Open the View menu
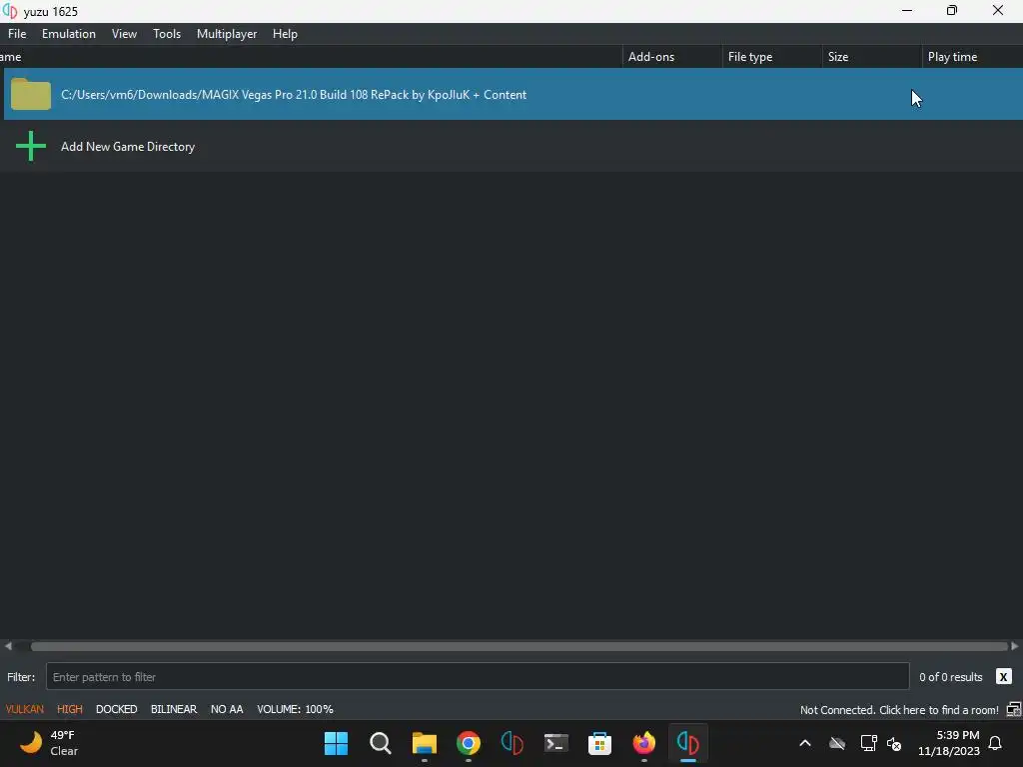This screenshot has height=767, width=1023. [x=124, y=34]
